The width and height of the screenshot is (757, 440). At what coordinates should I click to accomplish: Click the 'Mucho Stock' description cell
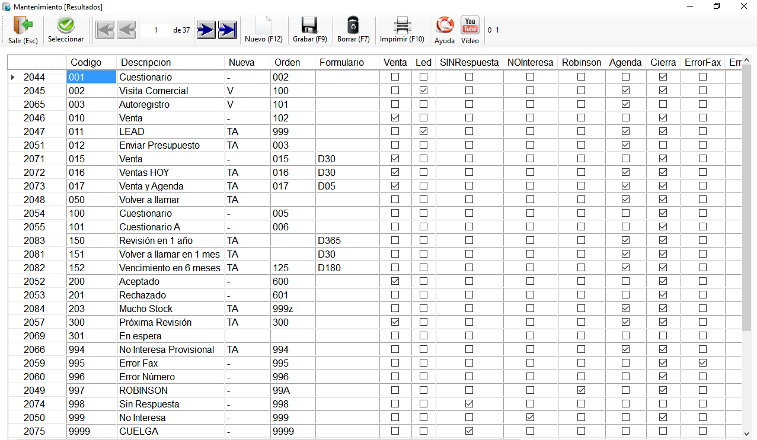pos(171,309)
